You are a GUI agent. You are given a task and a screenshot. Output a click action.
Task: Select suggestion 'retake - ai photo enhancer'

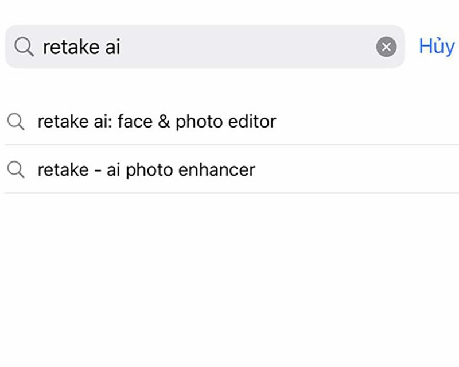point(146,169)
